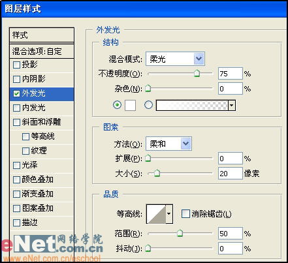Tick the 纹理 checkbox
The image size is (288, 263).
25,151
